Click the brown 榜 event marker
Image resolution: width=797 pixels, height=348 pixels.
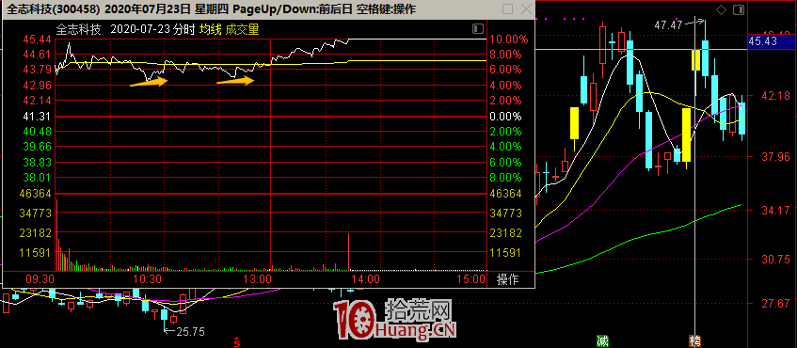click(694, 341)
